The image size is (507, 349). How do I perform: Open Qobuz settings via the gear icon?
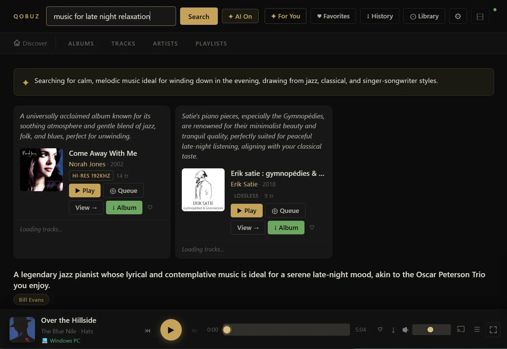458,16
